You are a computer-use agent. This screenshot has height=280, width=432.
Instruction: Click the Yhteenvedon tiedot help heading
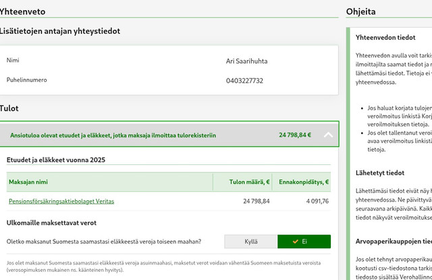385,38
